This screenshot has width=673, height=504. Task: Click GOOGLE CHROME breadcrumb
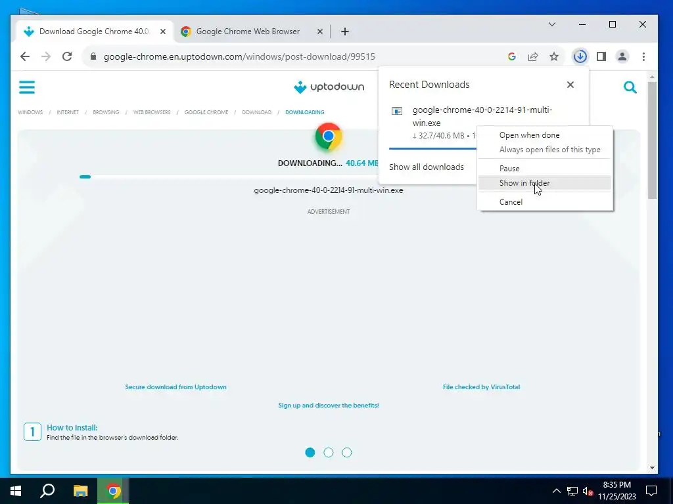206,112
